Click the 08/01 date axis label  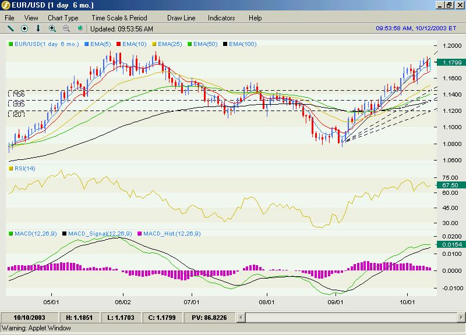(x=267, y=302)
